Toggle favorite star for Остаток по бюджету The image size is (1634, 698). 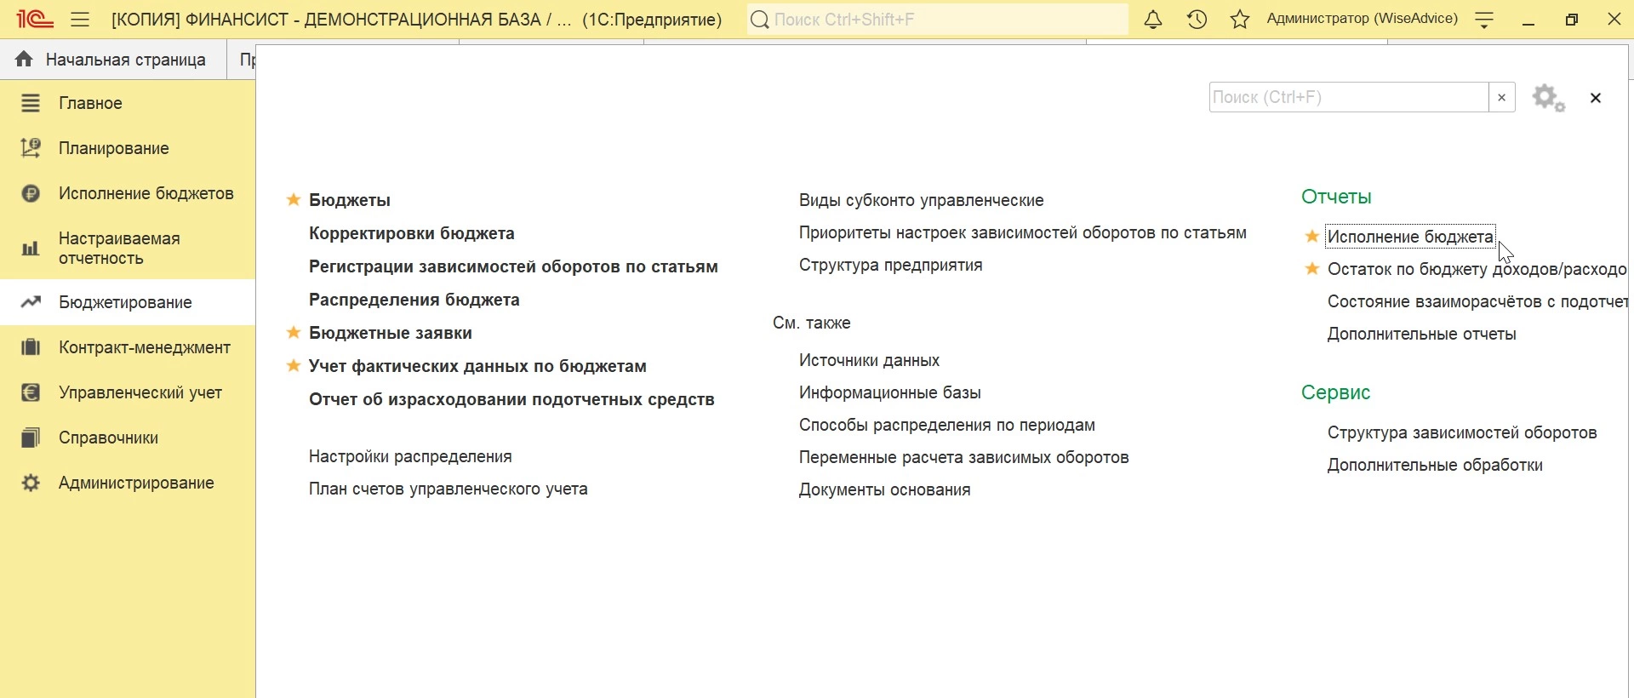pyautogui.click(x=1312, y=269)
